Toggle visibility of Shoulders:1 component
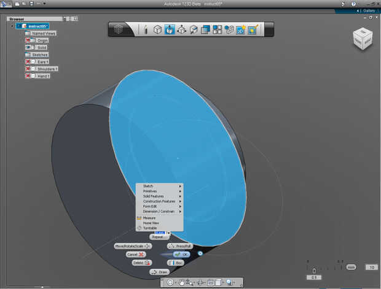 tap(28, 69)
